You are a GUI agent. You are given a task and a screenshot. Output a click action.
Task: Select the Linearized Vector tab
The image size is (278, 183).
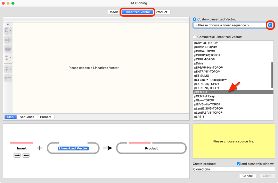click(137, 12)
